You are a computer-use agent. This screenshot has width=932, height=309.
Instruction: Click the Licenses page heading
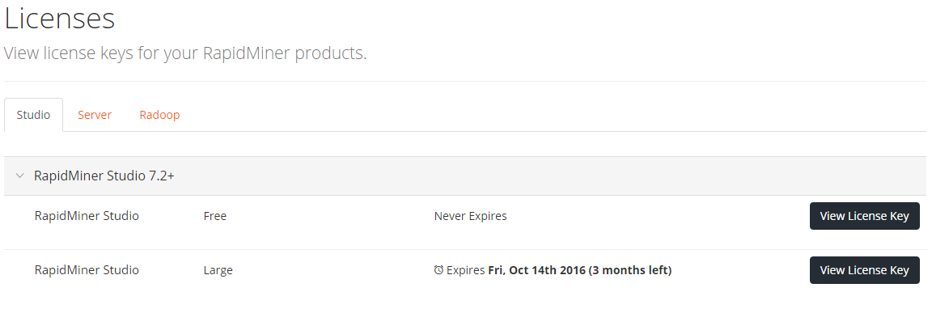(59, 18)
